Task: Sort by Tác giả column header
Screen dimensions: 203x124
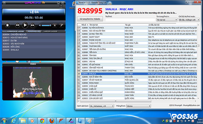Action: [x=136, y=25]
